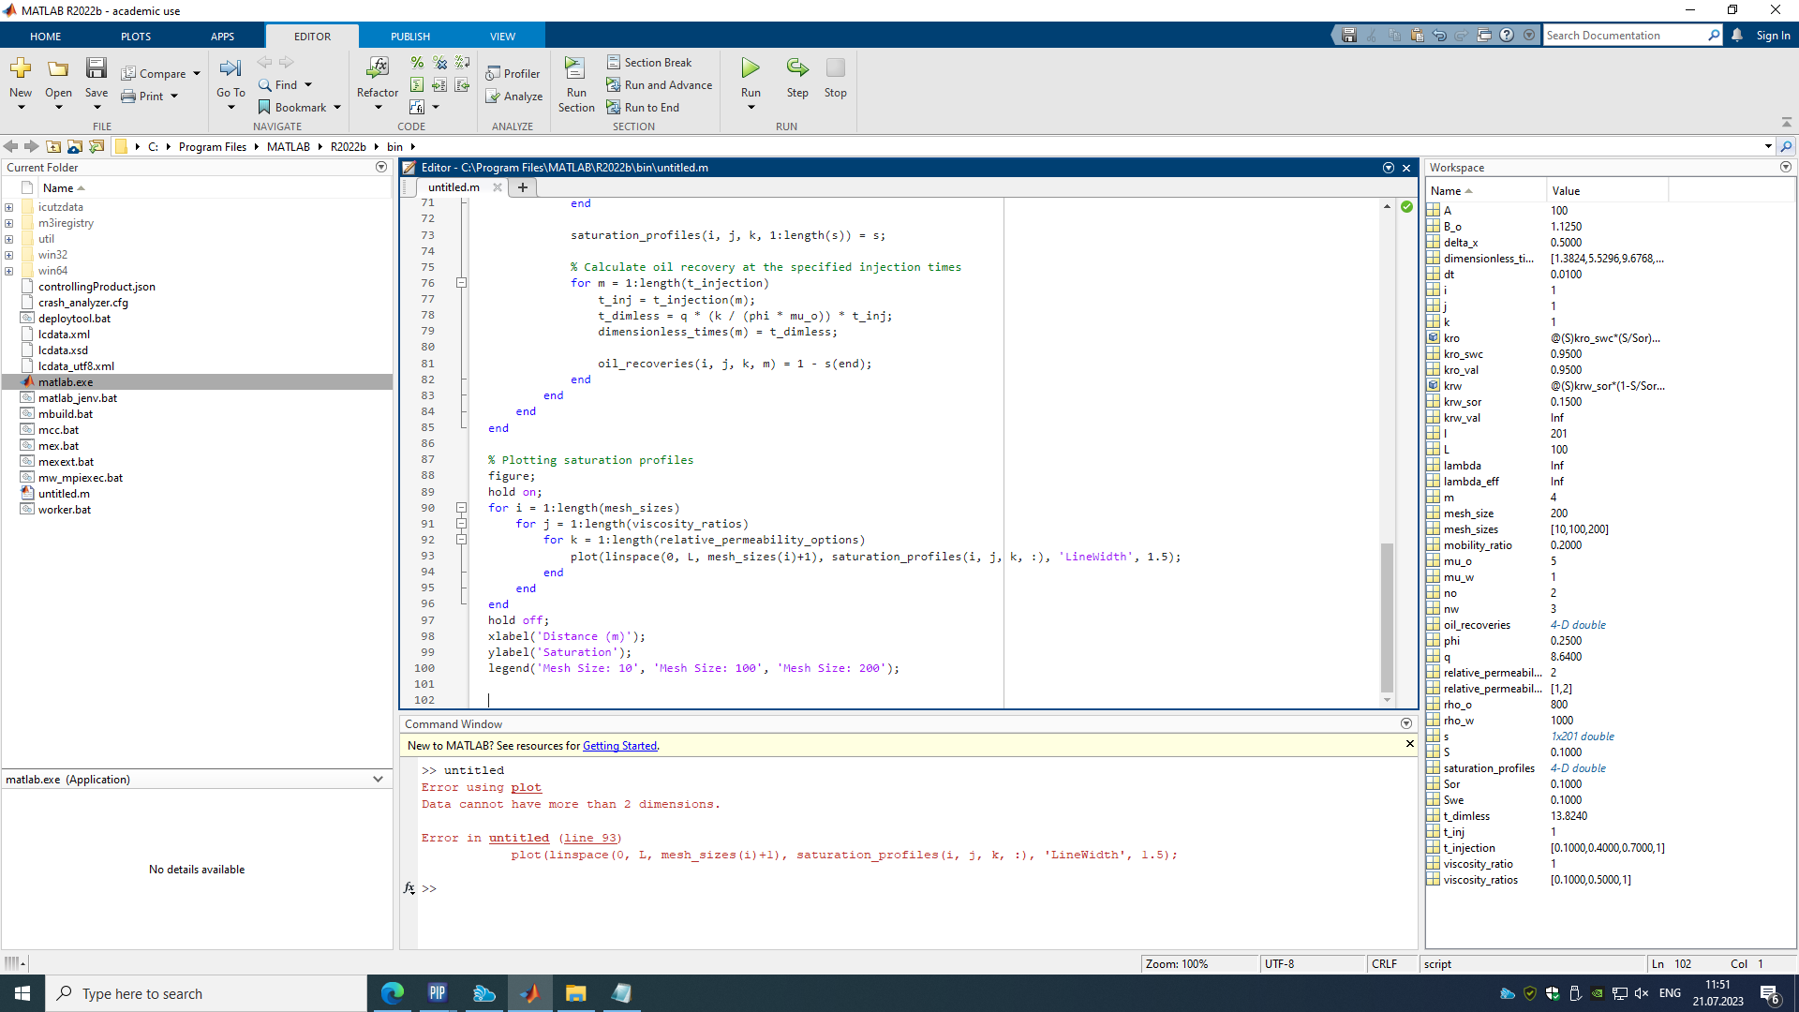
Task: Click the Run Section icon
Action: tap(575, 68)
